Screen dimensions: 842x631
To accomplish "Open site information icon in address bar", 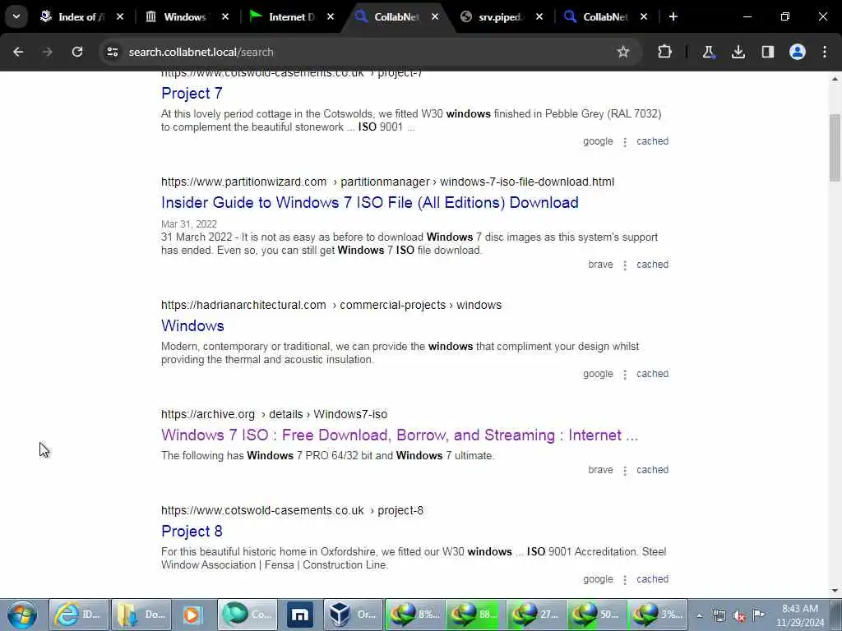I will 112,52.
